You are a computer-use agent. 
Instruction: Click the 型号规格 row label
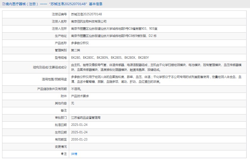[61, 58]
